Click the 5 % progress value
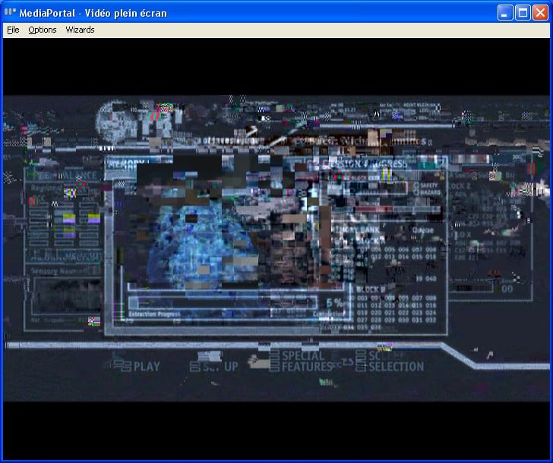The height and width of the screenshot is (463, 553). click(x=334, y=302)
